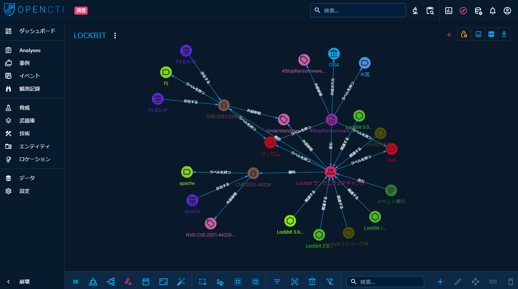Open custom dashboards chart icon
Viewport: 518px width, 289px height.
tap(449, 11)
